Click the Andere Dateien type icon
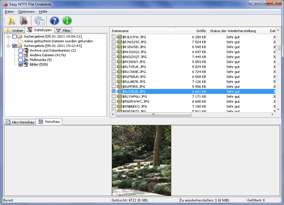This screenshot has width=284, height=205. point(26,55)
